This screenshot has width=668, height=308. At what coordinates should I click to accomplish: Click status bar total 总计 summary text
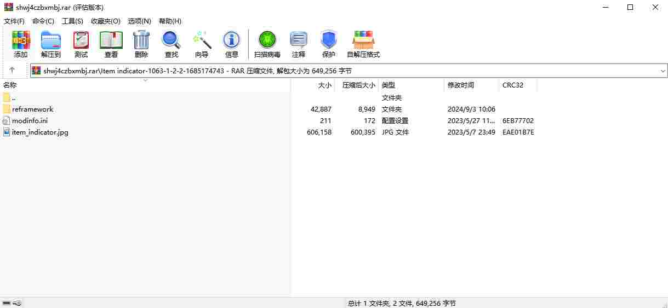(402, 303)
